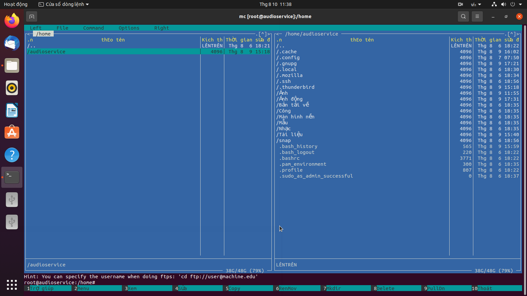Select /Bản tải về folder in right panel
This screenshot has height=296, width=527.
398,105
